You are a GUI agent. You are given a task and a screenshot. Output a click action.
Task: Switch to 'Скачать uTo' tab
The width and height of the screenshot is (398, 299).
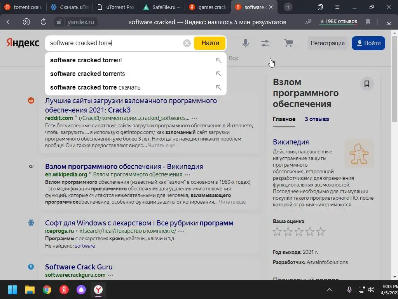(x=70, y=7)
